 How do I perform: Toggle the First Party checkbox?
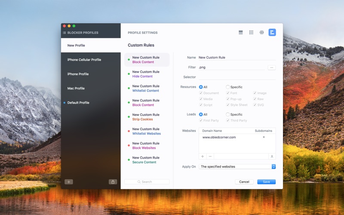[201, 120]
